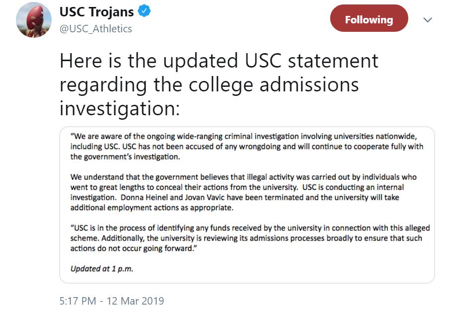Click the 'We understand that the government' line
The width and height of the screenshot is (453, 314).
pyautogui.click(x=243, y=177)
